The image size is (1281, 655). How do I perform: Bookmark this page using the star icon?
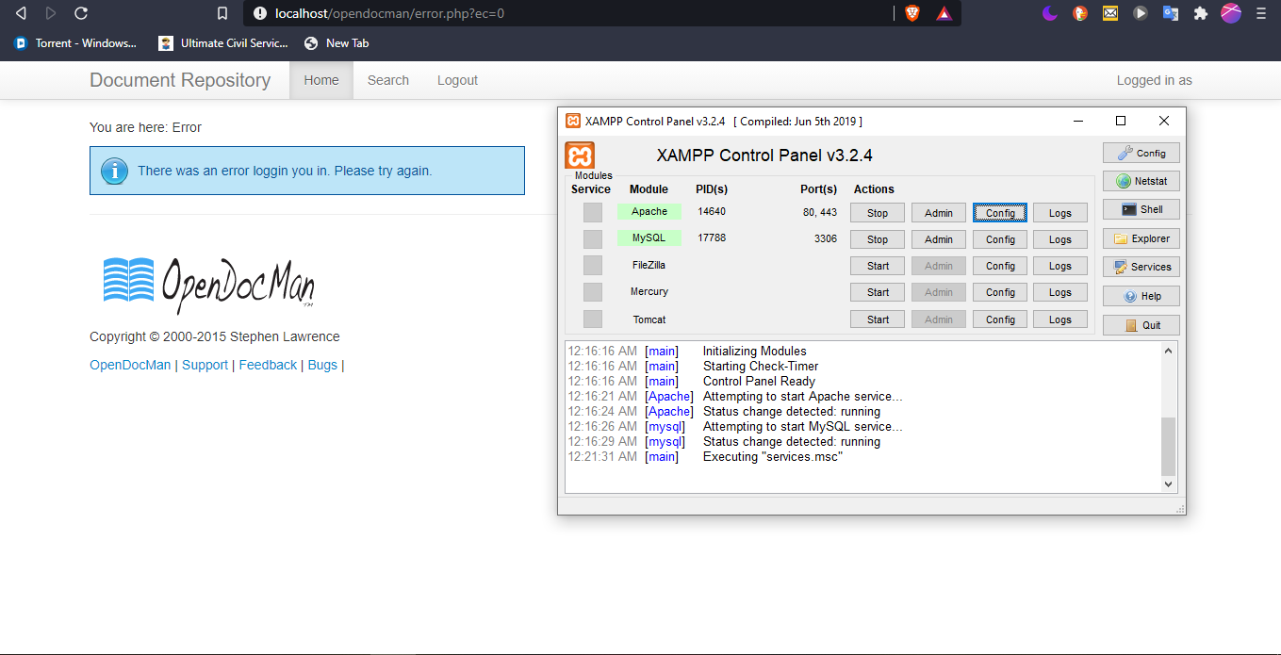point(222,13)
